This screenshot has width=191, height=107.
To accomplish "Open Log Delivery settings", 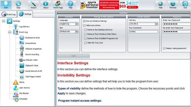I will click(24, 27).
